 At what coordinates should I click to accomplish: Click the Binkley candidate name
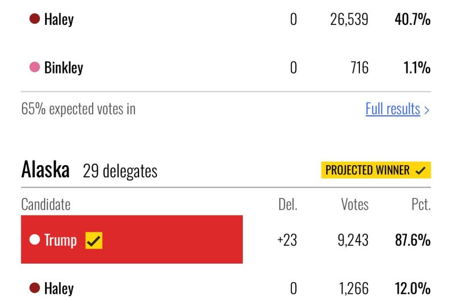click(64, 68)
